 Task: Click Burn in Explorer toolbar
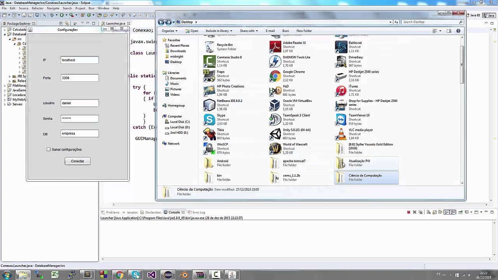(286, 31)
